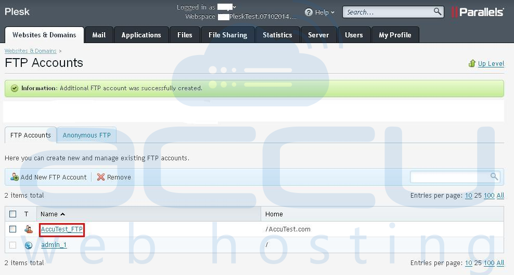
Task: Set top entries per page to 100
Action: tap(489, 196)
